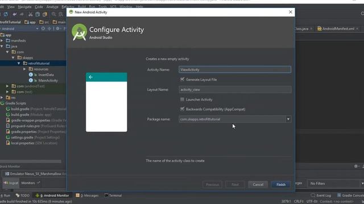The width and height of the screenshot is (364, 204).
Task: Click the disabled Previous button
Action: pos(212,184)
